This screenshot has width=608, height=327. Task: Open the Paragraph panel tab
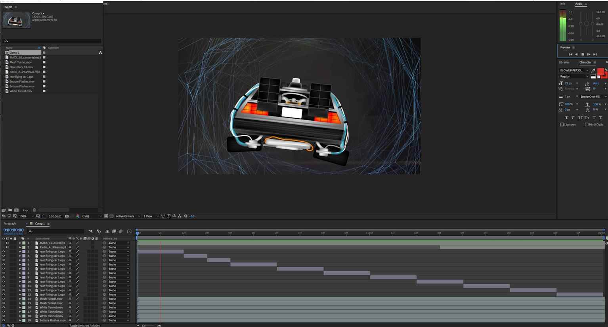coord(10,223)
